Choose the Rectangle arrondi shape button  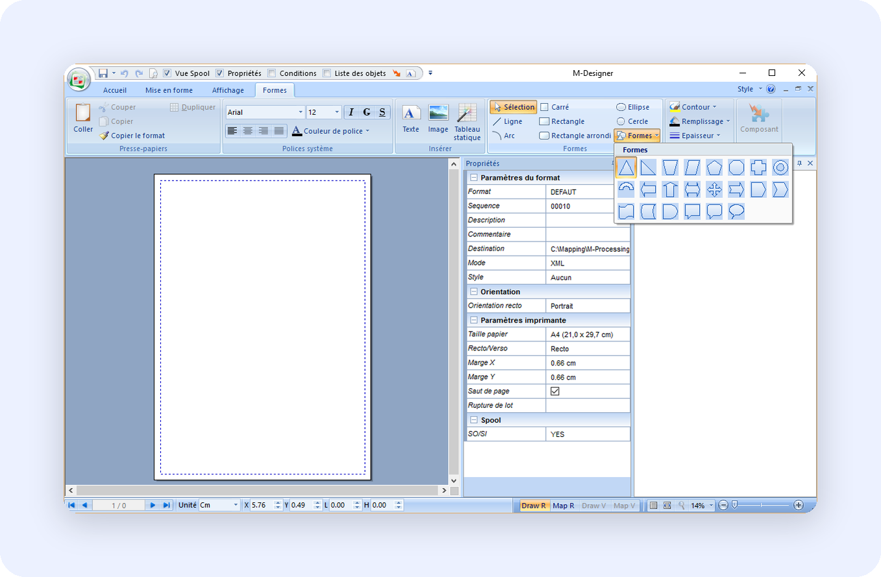[x=576, y=136]
